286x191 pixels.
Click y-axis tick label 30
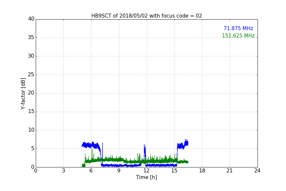pos(31,56)
